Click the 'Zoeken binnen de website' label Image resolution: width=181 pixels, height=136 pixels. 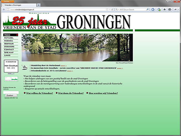coord(9,88)
